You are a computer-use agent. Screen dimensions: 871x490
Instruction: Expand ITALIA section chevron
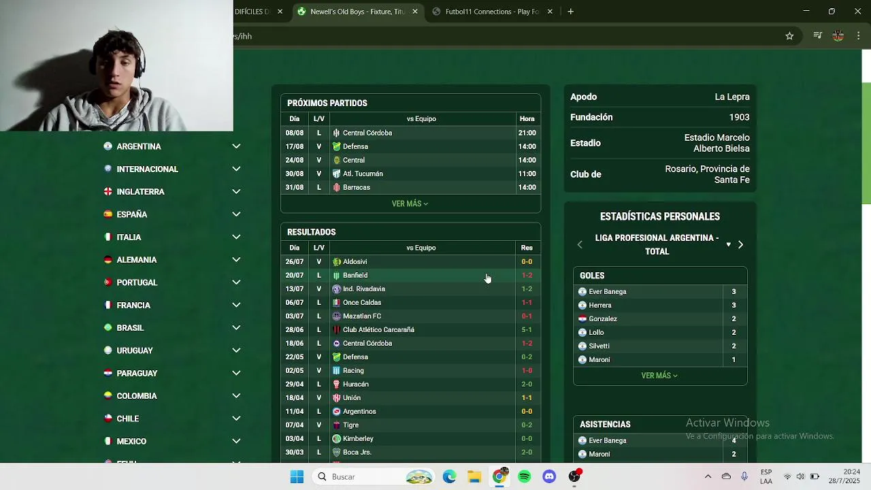click(x=236, y=237)
